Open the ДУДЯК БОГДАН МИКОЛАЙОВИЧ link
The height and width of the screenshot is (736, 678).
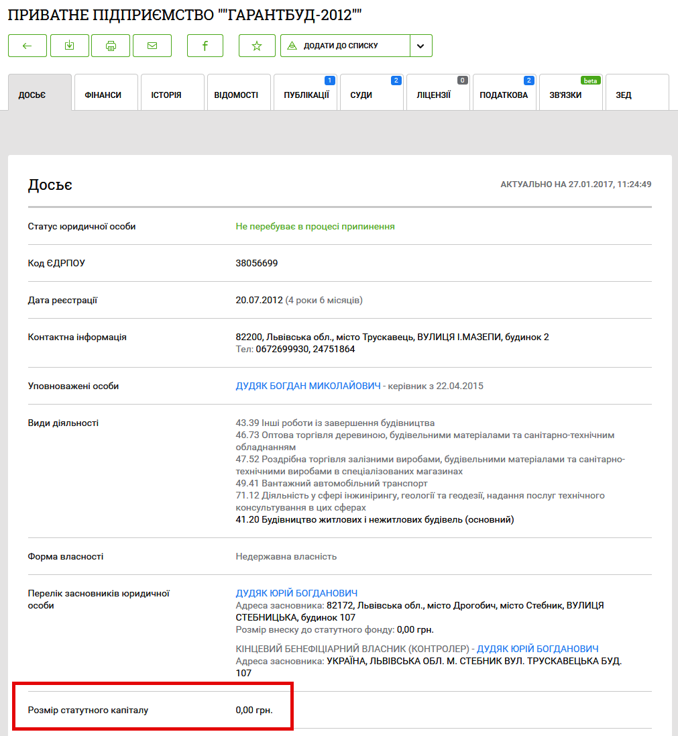pos(308,386)
